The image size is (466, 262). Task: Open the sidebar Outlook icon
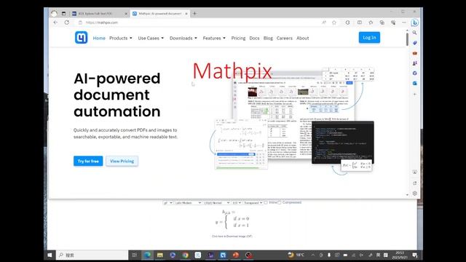tap(415, 84)
